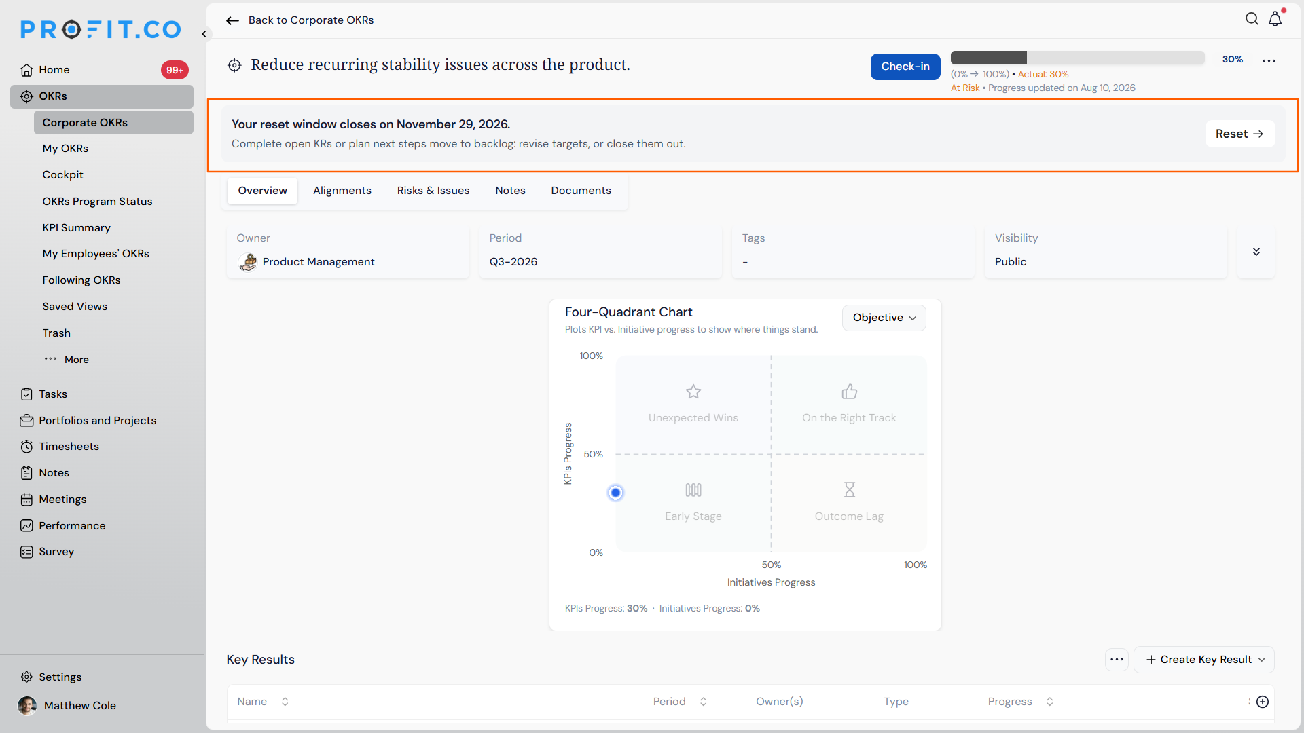Screen dimensions: 1304x733
Task: Click the objective progress bar
Action: click(1077, 58)
